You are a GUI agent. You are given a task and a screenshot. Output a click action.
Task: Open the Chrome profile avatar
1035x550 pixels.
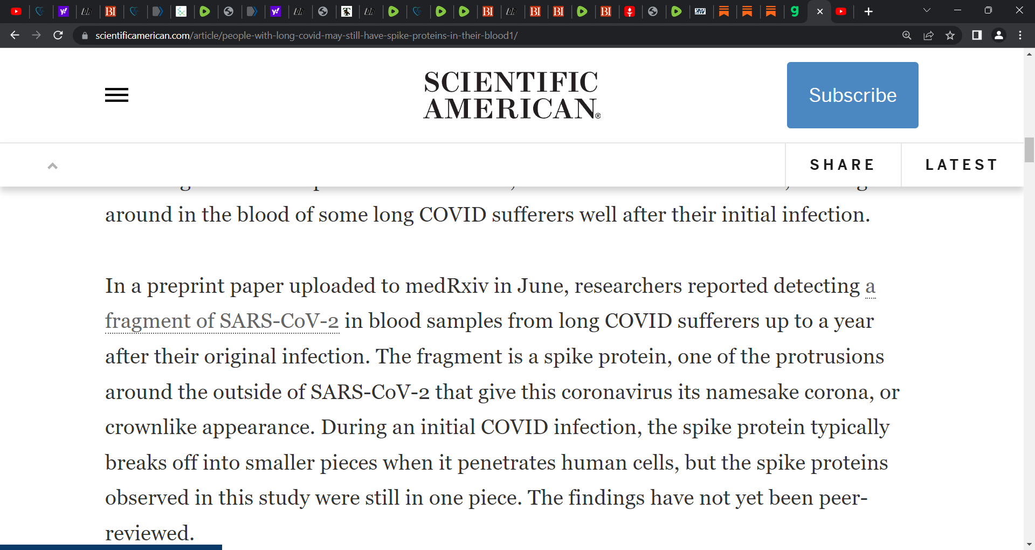[x=999, y=36]
